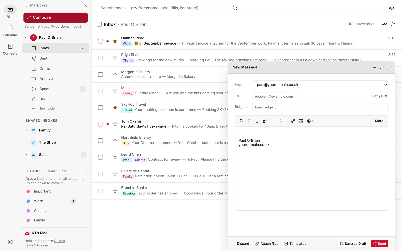Screen dimensions: 402x251
Task: Insert an image into the message
Action: click(x=301, y=121)
